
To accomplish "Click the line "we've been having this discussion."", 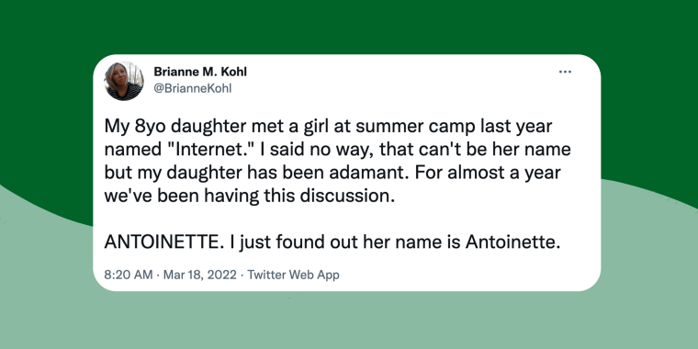I will (x=250, y=196).
